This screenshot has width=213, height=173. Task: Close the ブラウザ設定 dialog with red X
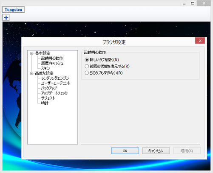coord(200,41)
